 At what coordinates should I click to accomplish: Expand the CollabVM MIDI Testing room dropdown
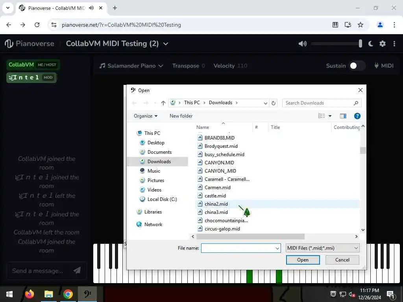[x=166, y=44]
